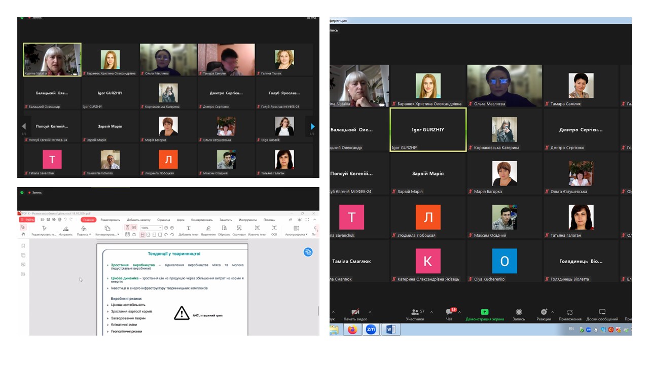Click green Демонстрация экрана button
The width and height of the screenshot is (649, 365).
pos(485,314)
